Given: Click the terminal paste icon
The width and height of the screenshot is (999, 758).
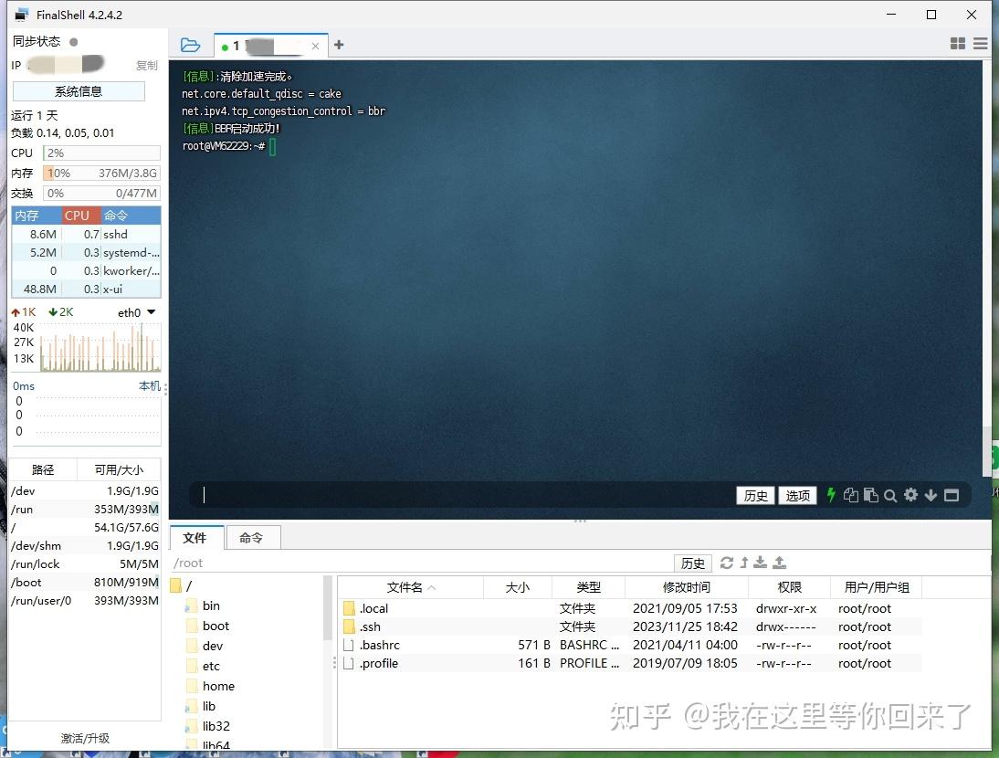Looking at the screenshot, I should tap(871, 495).
